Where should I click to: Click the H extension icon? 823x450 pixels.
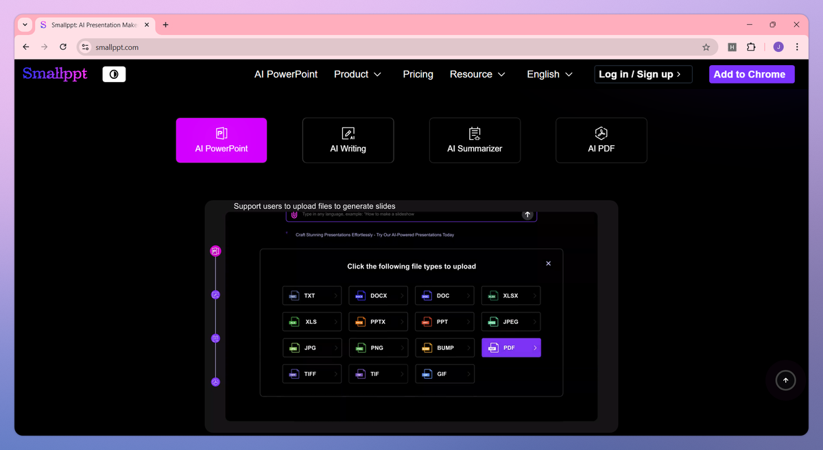732,47
